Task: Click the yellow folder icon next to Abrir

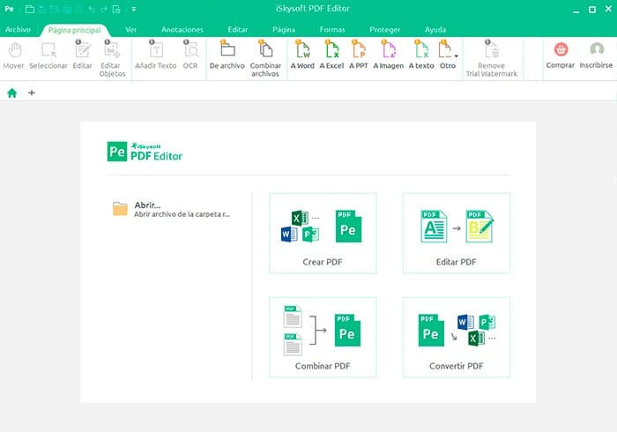Action: (x=120, y=209)
